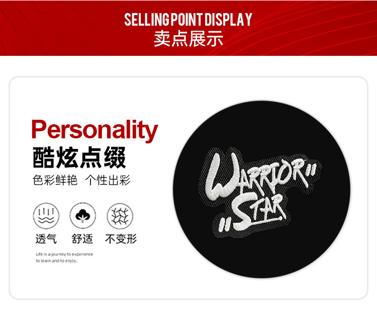This screenshot has height=319, width=377.
Task: Click the 透气 label under the icon
Action: point(46,239)
